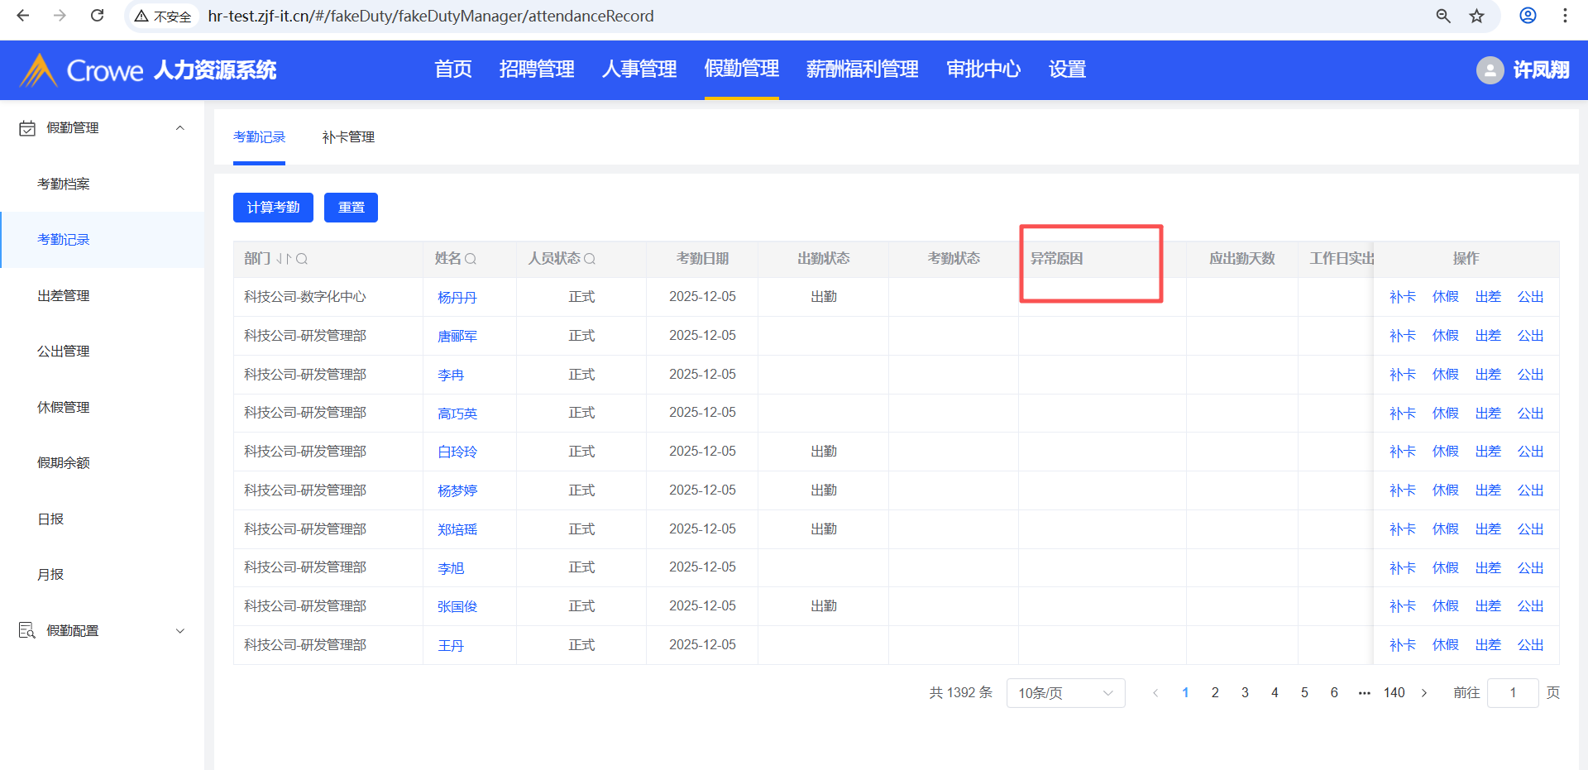Click the page jump input field

tap(1512, 693)
